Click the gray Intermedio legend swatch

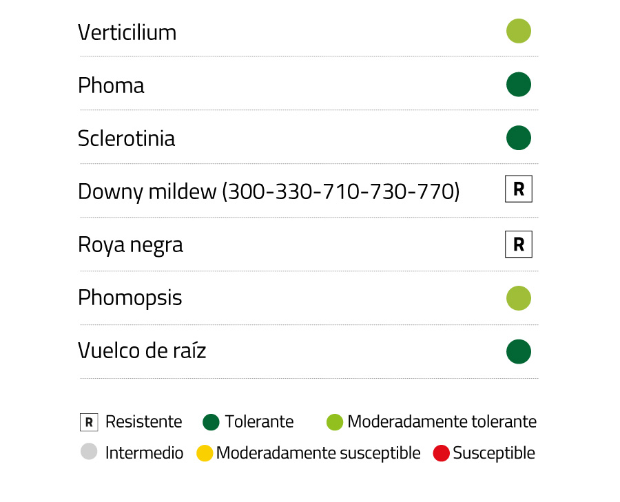89,452
